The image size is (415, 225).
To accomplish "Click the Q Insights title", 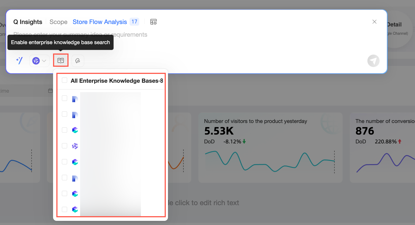I will coord(28,22).
